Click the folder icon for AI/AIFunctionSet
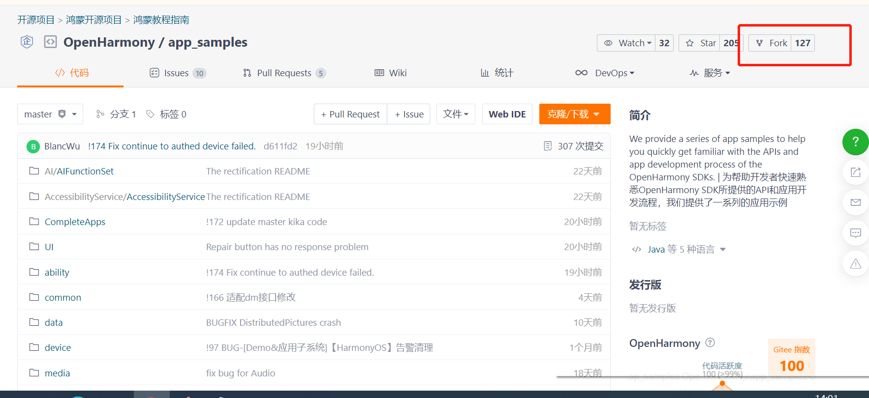The width and height of the screenshot is (869, 398). click(34, 171)
